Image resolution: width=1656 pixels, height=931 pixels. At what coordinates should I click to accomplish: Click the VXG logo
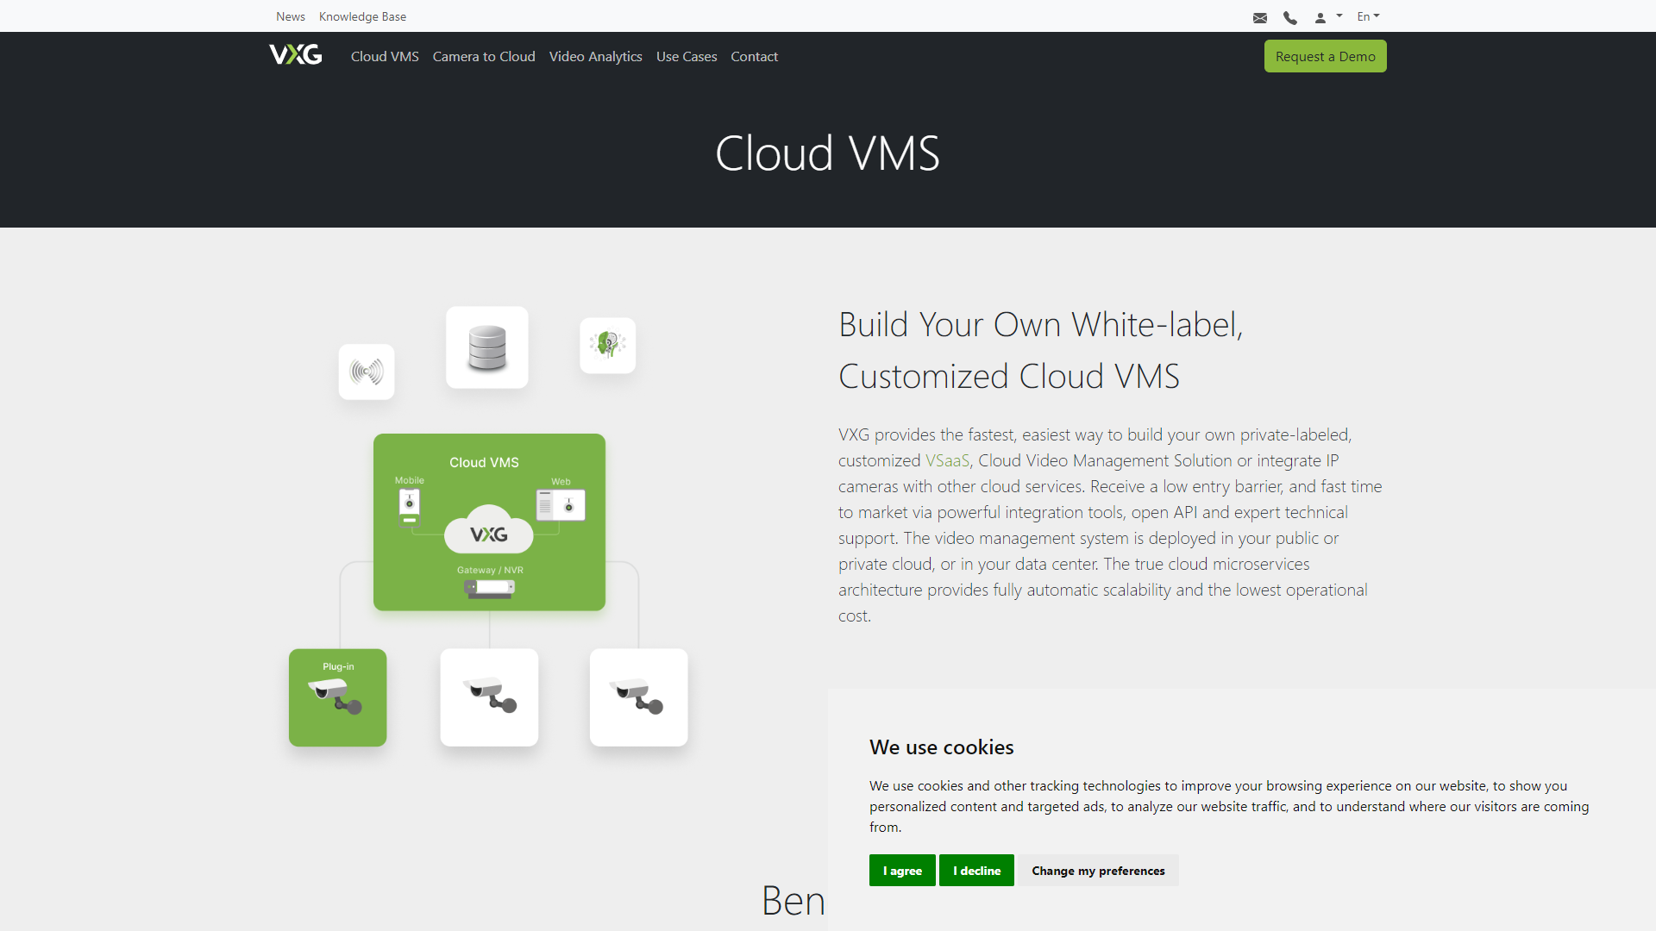(295, 54)
